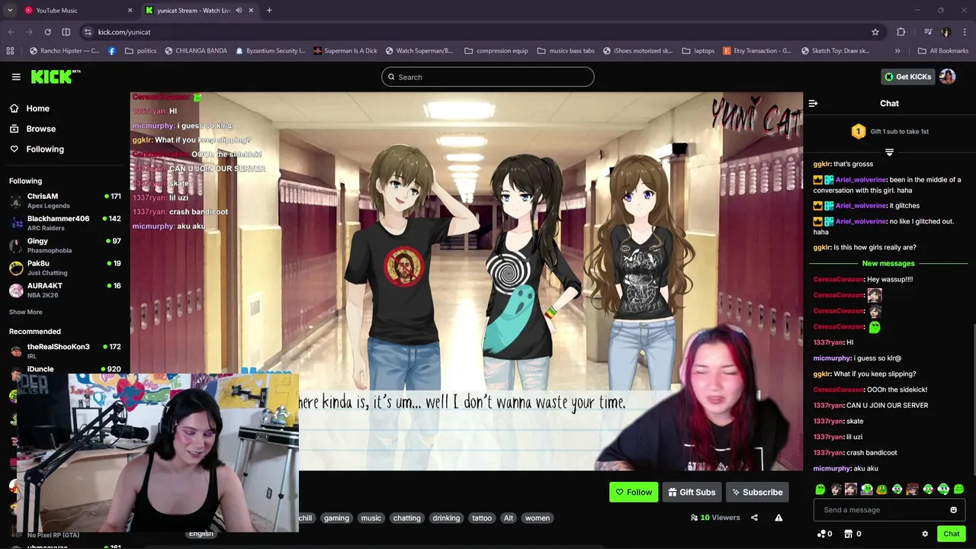Click the Gift Subs button
The height and width of the screenshot is (549, 976).
(x=692, y=493)
